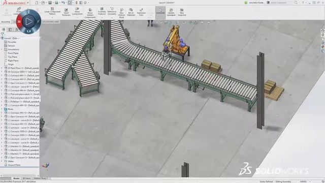Click the Boxes folder icon

click(x=6, y=109)
